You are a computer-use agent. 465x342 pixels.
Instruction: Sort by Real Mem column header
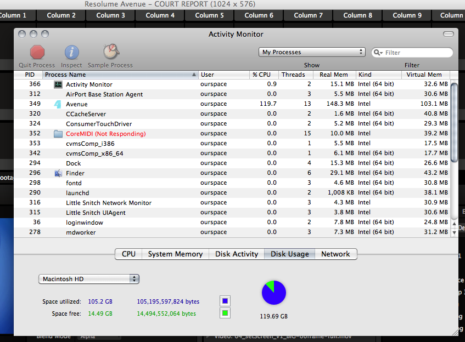coord(334,75)
